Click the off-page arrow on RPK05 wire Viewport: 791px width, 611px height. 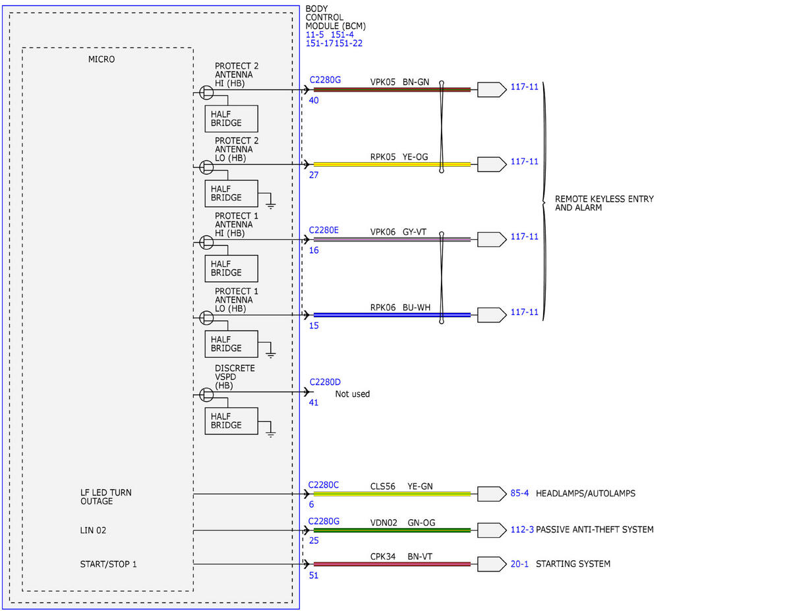pos(491,164)
